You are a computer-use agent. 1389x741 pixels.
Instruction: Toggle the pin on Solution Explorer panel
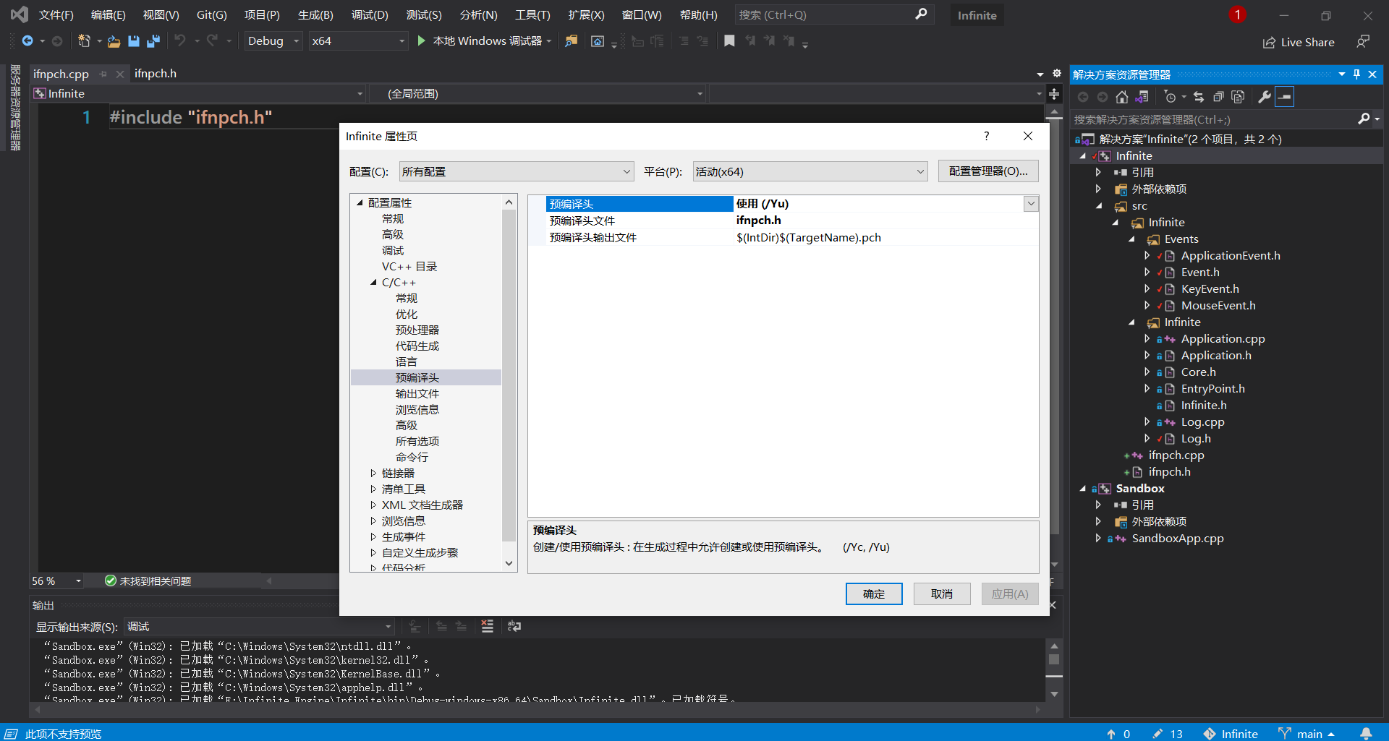coord(1356,74)
